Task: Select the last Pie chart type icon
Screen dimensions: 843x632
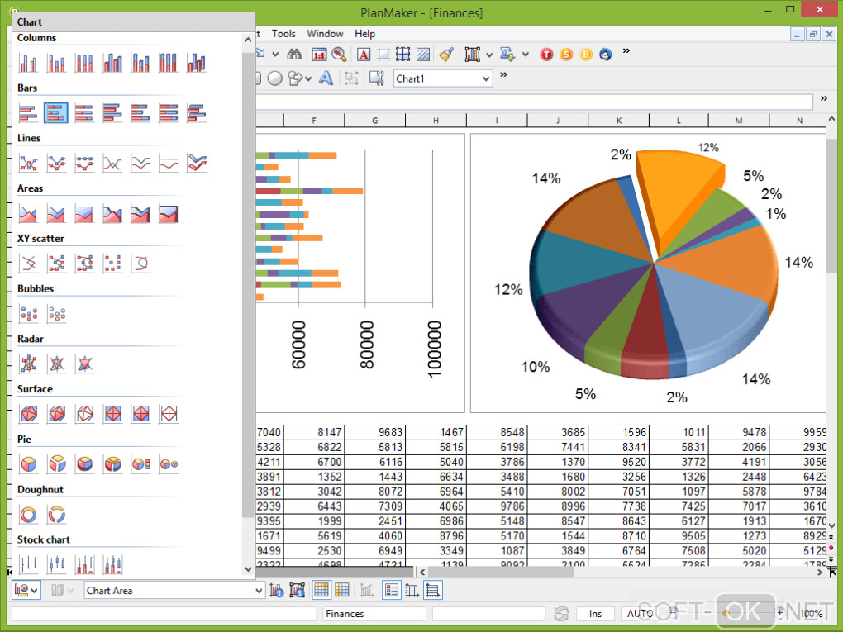Action: coord(169,464)
